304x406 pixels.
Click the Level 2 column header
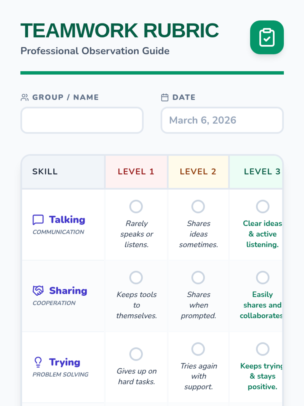click(198, 172)
